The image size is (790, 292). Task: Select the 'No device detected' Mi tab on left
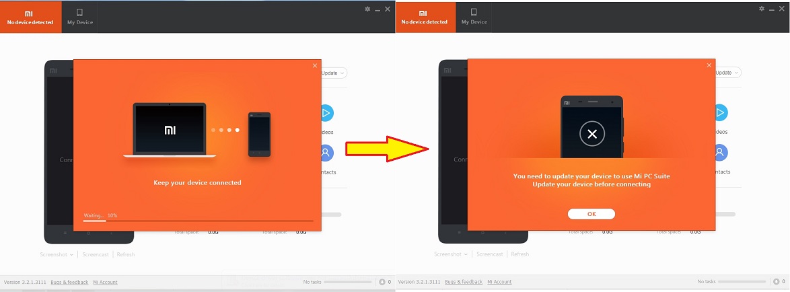point(30,17)
